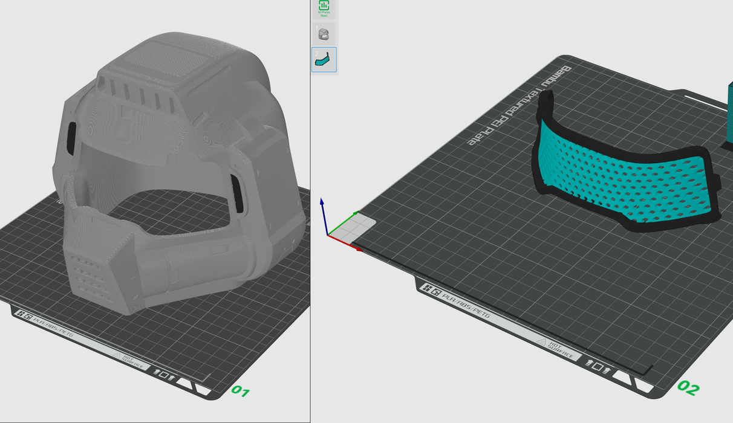Select plate 2 visor thumbnail
The height and width of the screenshot is (423, 733).
tap(324, 60)
